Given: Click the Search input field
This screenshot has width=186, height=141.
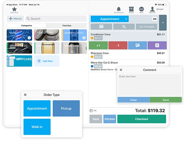Looking at the screenshot, I should (56, 19).
